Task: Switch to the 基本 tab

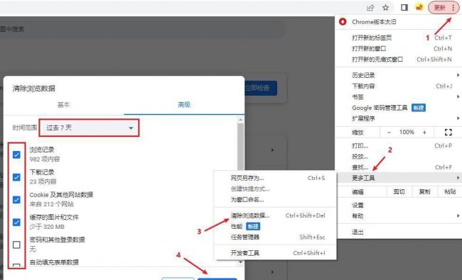Action: [64, 105]
